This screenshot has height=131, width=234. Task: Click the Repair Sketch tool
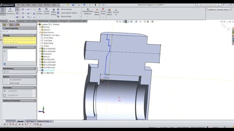coord(97,12)
